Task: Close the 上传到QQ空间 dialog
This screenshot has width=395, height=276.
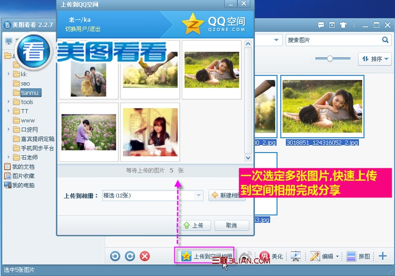Action: [244, 3]
